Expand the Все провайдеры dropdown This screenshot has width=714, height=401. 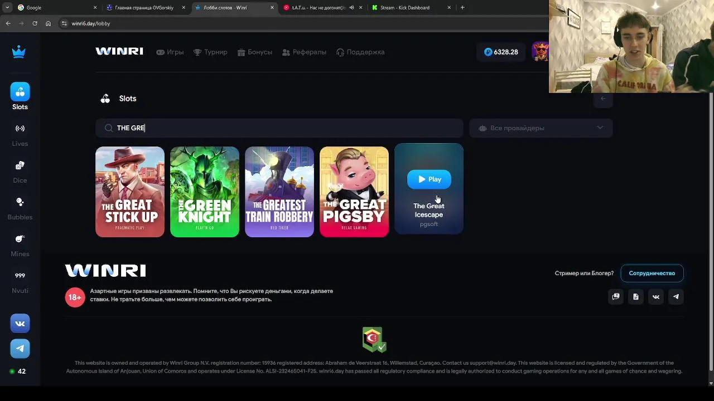(541, 128)
